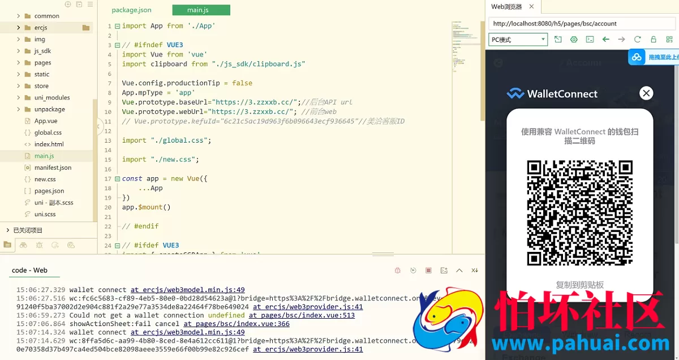The height and width of the screenshot is (360, 679).
Task: Expand the static folder
Action: 19,74
